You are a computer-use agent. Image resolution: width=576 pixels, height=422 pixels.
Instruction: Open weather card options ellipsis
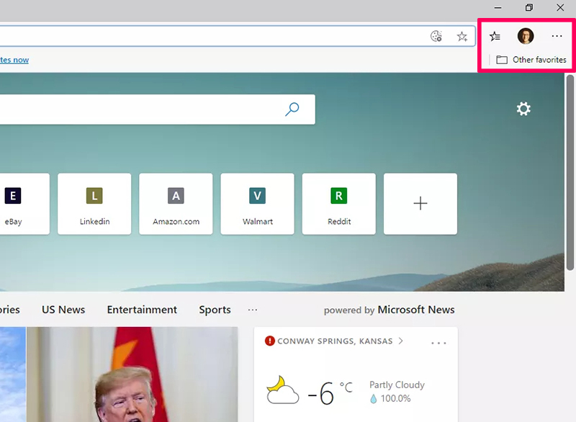coord(438,343)
